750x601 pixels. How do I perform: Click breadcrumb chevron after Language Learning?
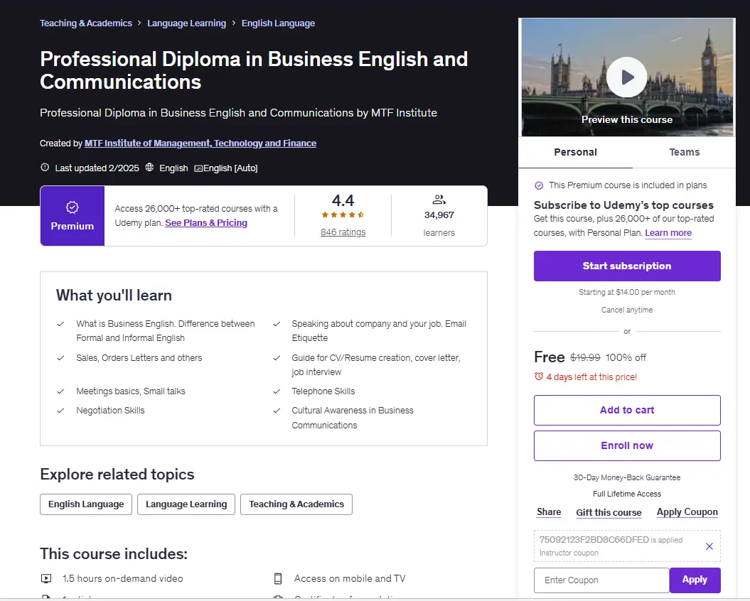(234, 23)
